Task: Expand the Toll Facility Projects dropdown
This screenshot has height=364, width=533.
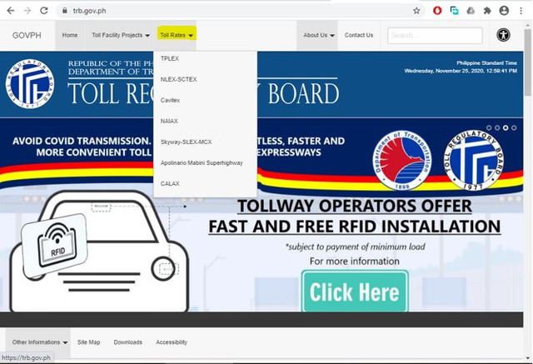Action: pos(121,35)
